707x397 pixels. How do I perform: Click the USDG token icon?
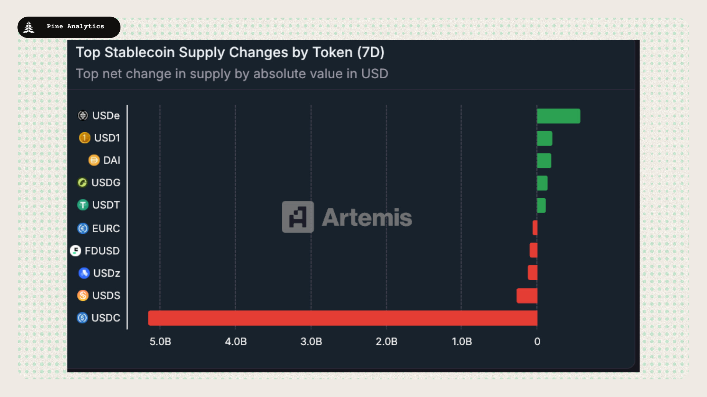82,182
